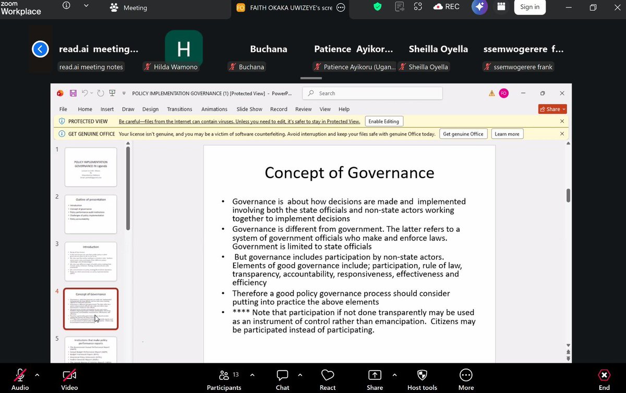The width and height of the screenshot is (626, 393).
Task: Click the Zoom meeting info icon
Action: click(x=66, y=6)
